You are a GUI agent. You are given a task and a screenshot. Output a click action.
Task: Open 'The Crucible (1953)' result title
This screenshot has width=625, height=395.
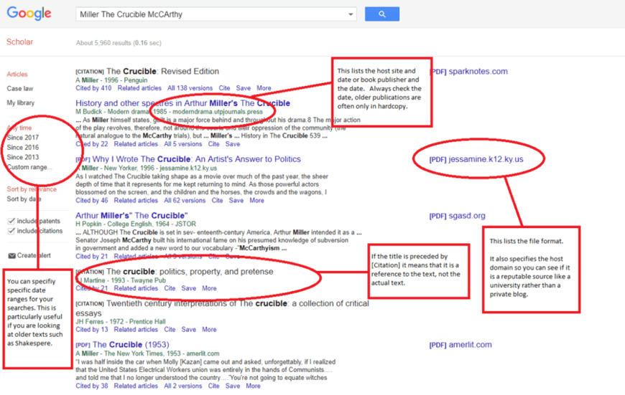(131, 345)
